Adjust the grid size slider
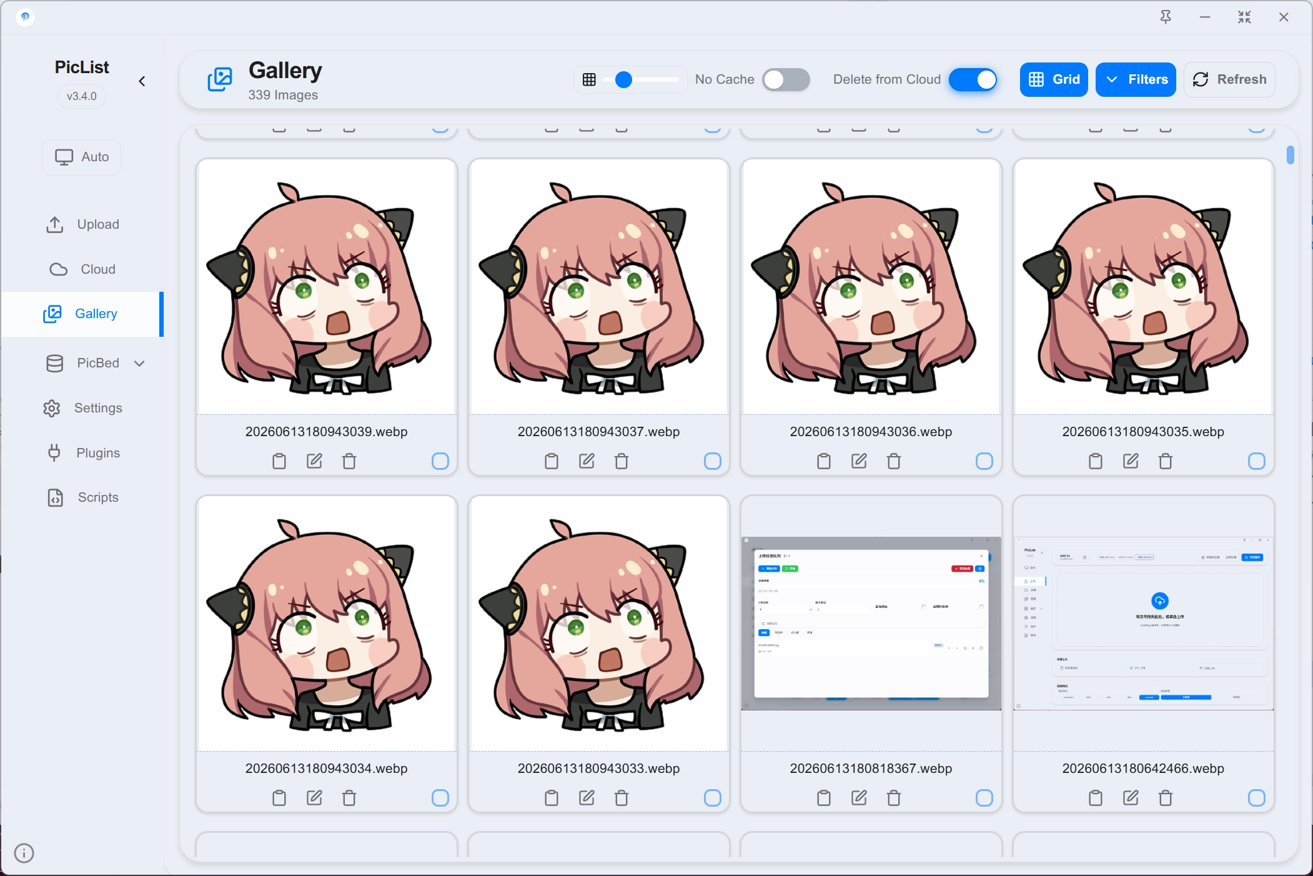 (642, 80)
